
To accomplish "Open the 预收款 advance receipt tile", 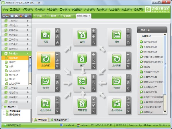I will click(116, 81).
